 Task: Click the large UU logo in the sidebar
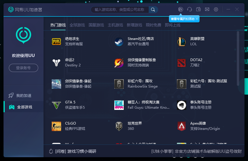(24, 35)
